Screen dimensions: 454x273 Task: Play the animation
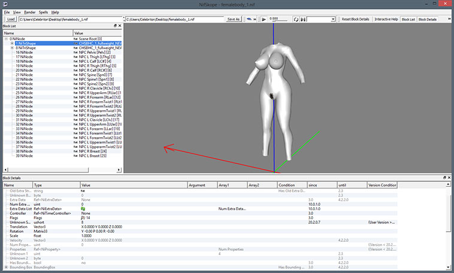click(264, 19)
